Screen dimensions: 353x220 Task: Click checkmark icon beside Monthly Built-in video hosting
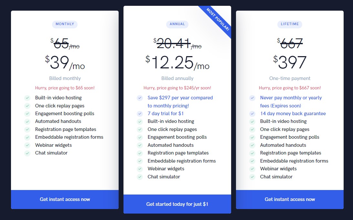click(27, 98)
